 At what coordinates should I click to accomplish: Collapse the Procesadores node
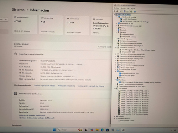(115, 88)
